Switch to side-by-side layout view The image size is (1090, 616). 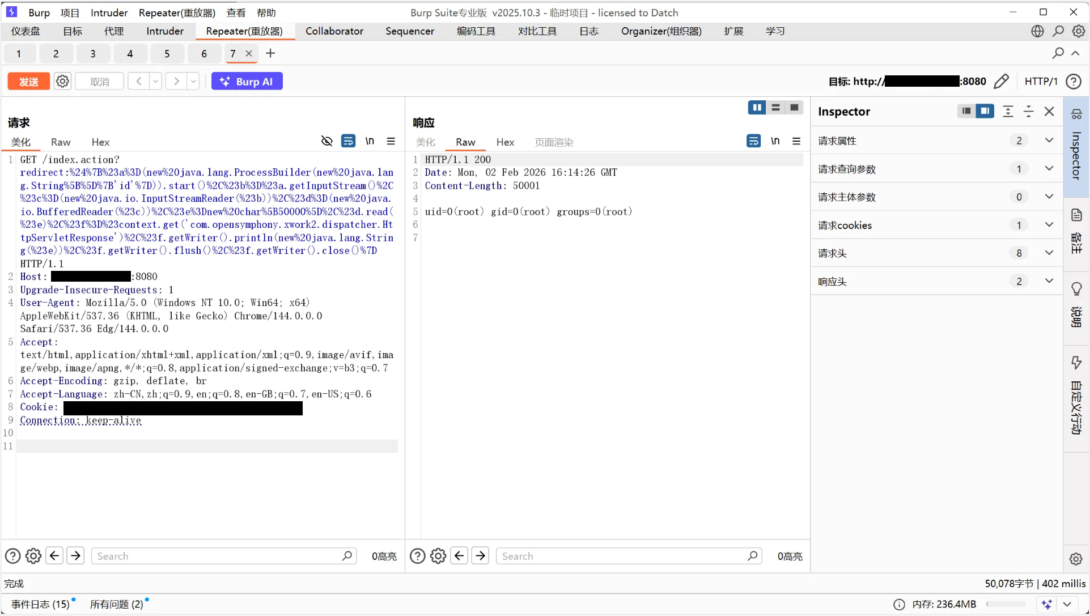coord(757,108)
